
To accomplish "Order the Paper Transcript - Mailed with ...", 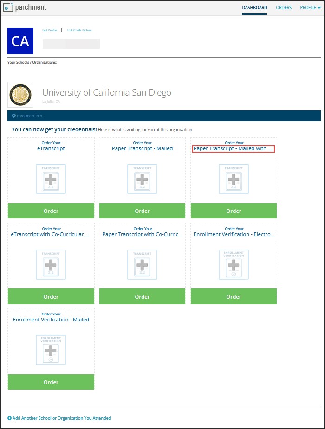I will (x=234, y=211).
